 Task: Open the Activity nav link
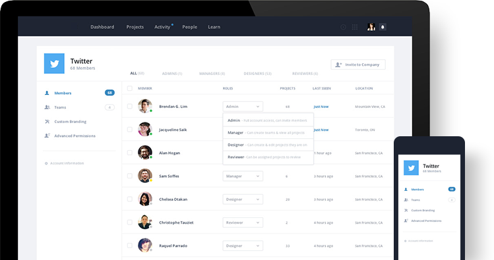point(162,27)
